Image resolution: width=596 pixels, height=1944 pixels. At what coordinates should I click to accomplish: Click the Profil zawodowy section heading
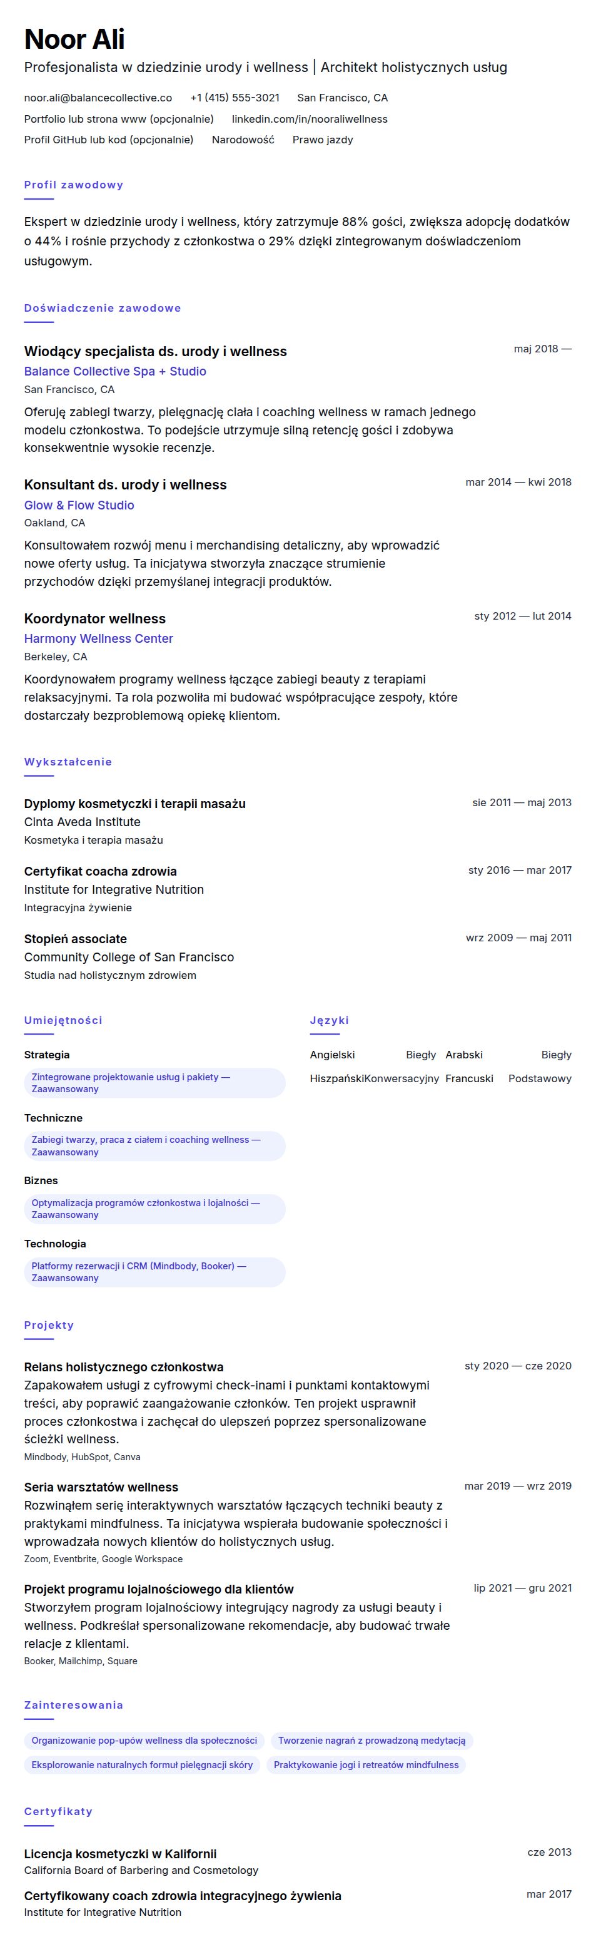(74, 185)
